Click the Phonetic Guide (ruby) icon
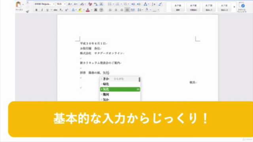This screenshot has height=142, width=253. pyautogui.click(x=96, y=4)
